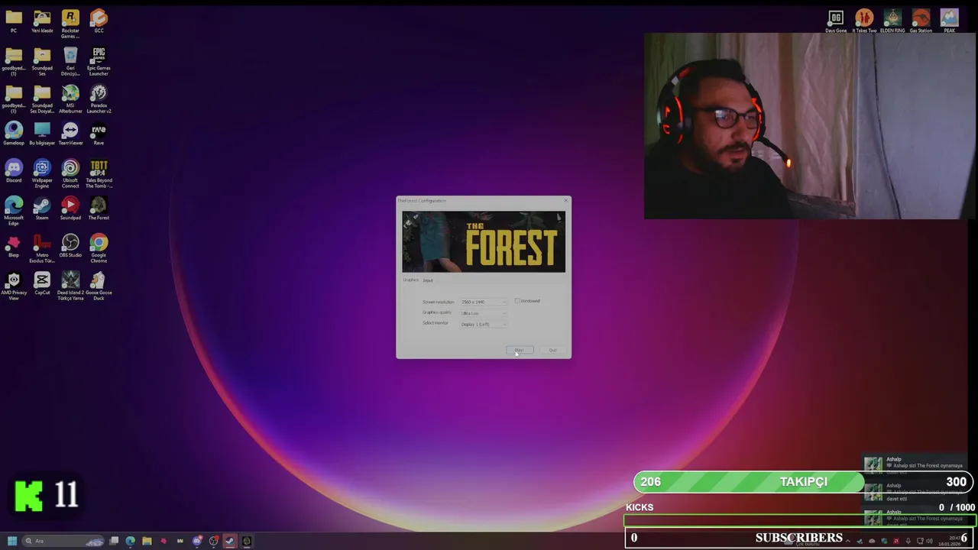Select the PEAK desktop icon
Image resolution: width=978 pixels, height=550 pixels.
point(949,21)
